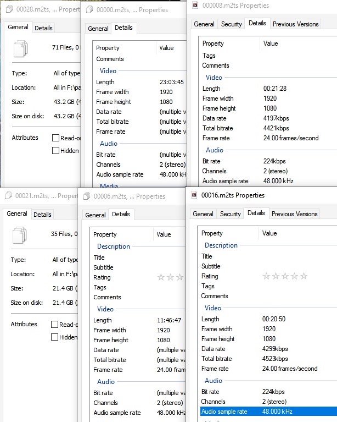This screenshot has height=422, width=337.
Task: Click the 43.2 GB Size value in 00028.m2ts
Action: point(67,102)
